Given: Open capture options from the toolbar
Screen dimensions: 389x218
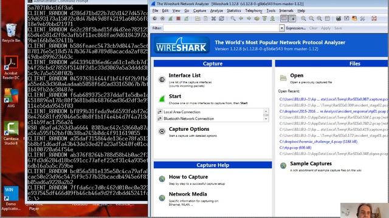Looking at the screenshot, I should [x=162, y=19].
